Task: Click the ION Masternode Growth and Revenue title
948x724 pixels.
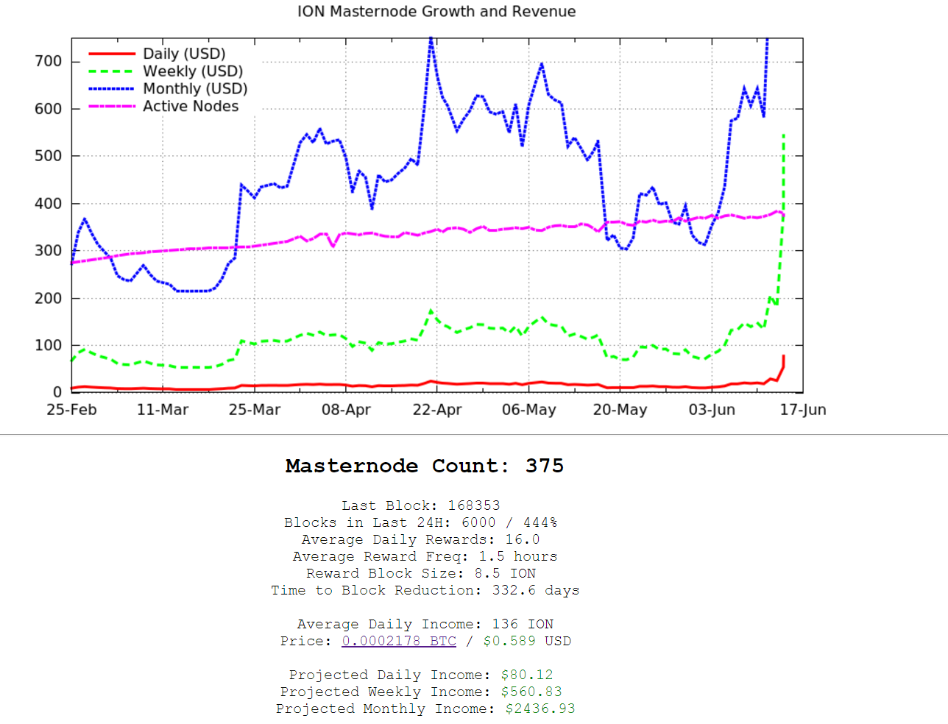Action: click(x=436, y=12)
